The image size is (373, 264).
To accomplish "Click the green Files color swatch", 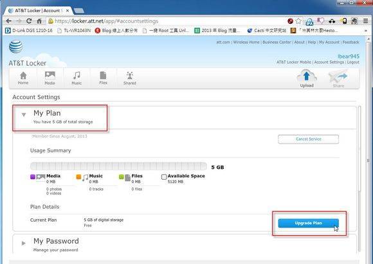I will (122, 177).
